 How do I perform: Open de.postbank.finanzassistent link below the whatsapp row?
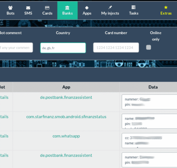(66, 155)
